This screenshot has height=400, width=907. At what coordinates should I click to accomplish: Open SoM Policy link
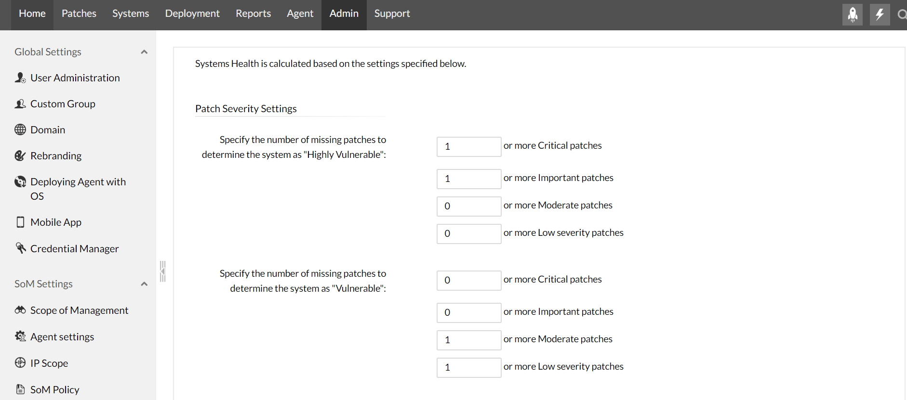coord(54,390)
